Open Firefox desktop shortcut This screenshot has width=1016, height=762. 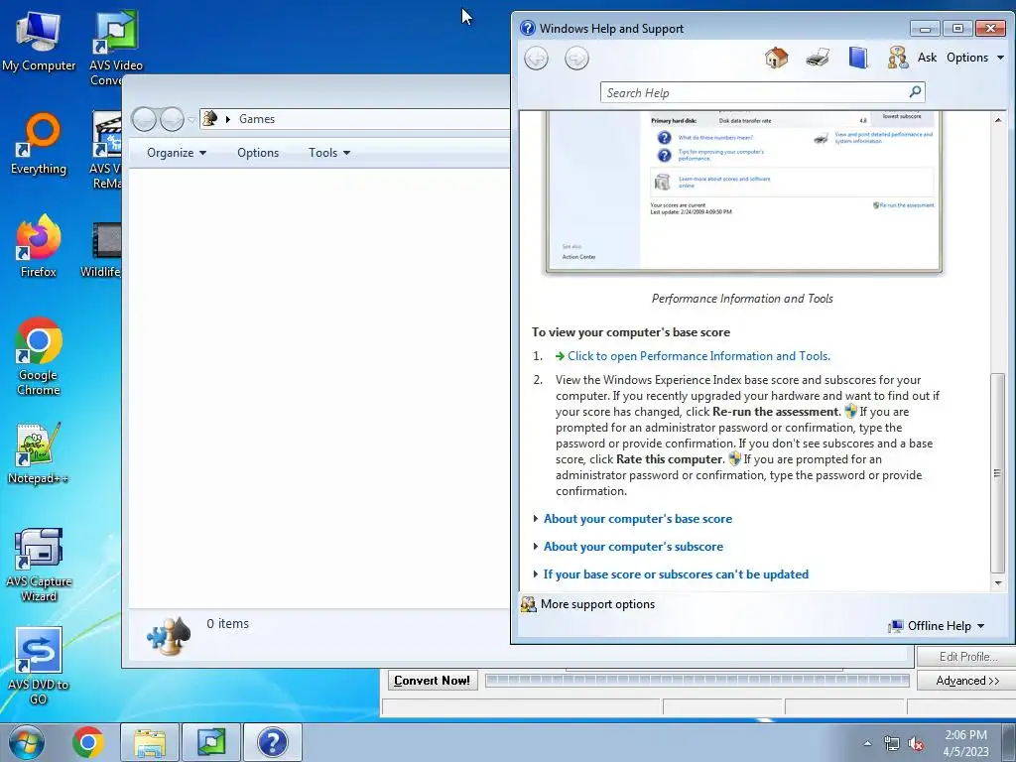click(39, 246)
